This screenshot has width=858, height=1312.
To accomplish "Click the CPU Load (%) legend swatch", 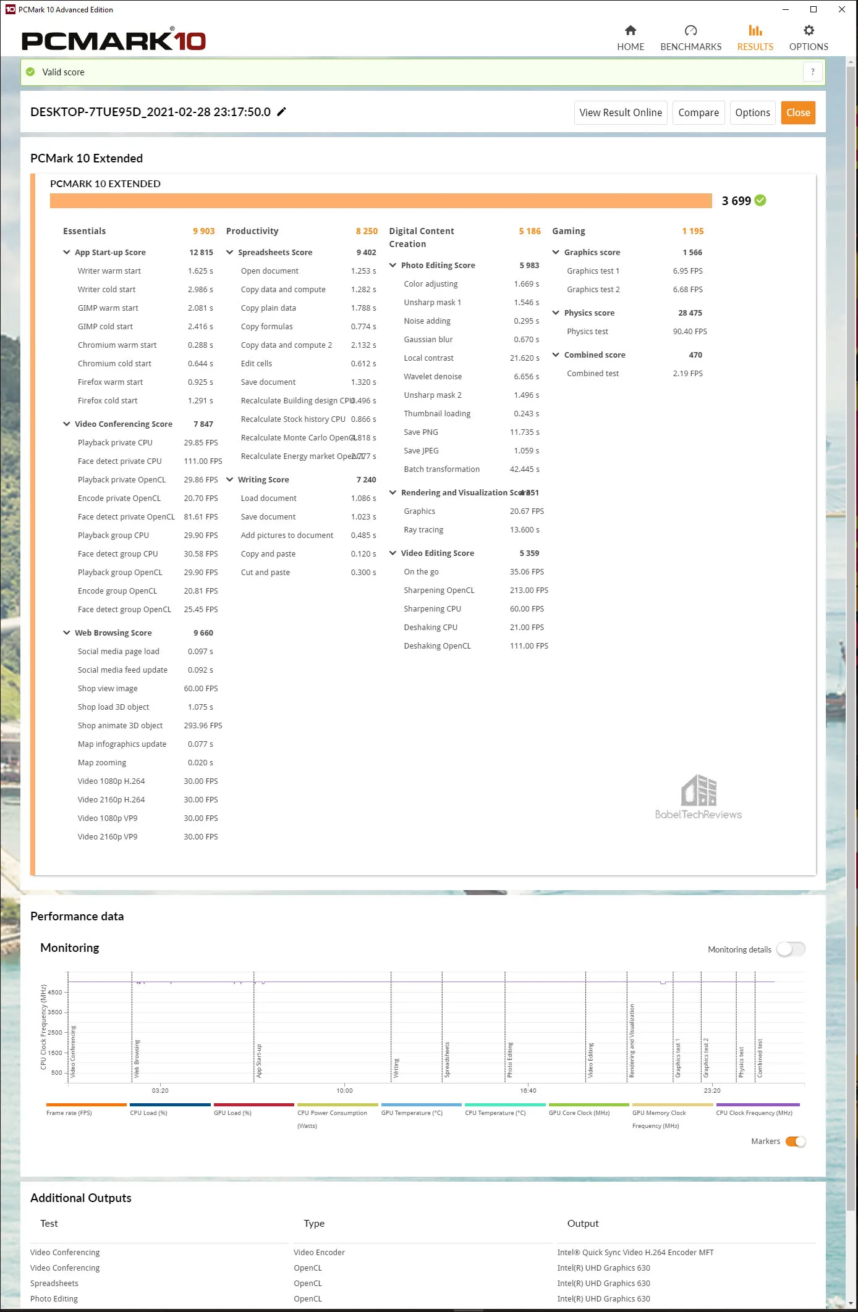I will click(x=170, y=1104).
